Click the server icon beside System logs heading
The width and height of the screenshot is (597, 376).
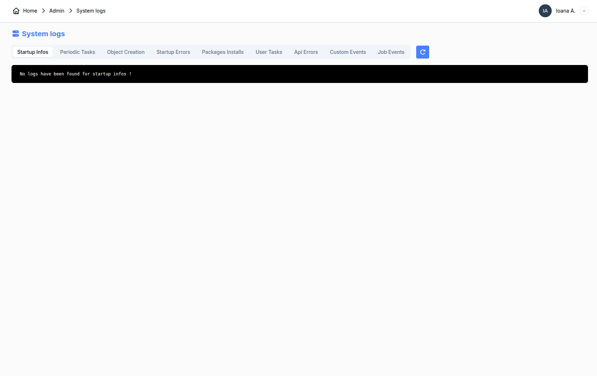tap(15, 34)
